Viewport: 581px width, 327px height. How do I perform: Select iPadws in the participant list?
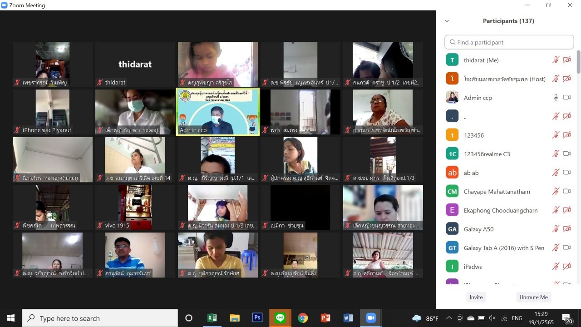pos(473,267)
